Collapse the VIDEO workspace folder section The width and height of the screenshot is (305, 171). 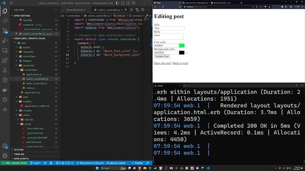[x=29, y=38]
